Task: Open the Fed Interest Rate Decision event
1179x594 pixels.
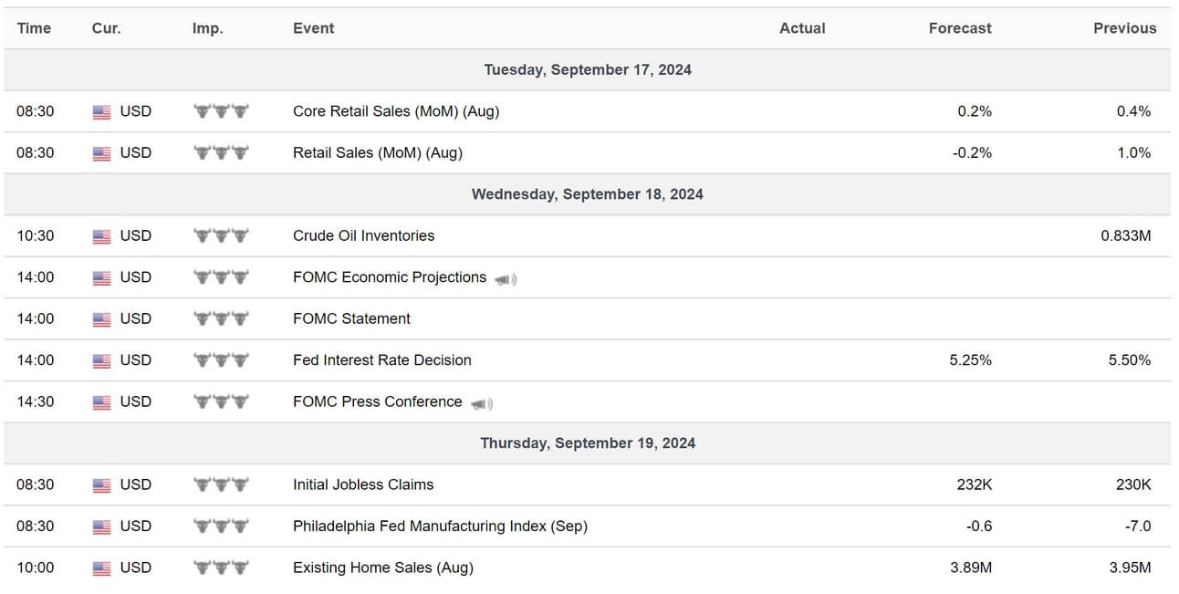Action: tap(382, 360)
